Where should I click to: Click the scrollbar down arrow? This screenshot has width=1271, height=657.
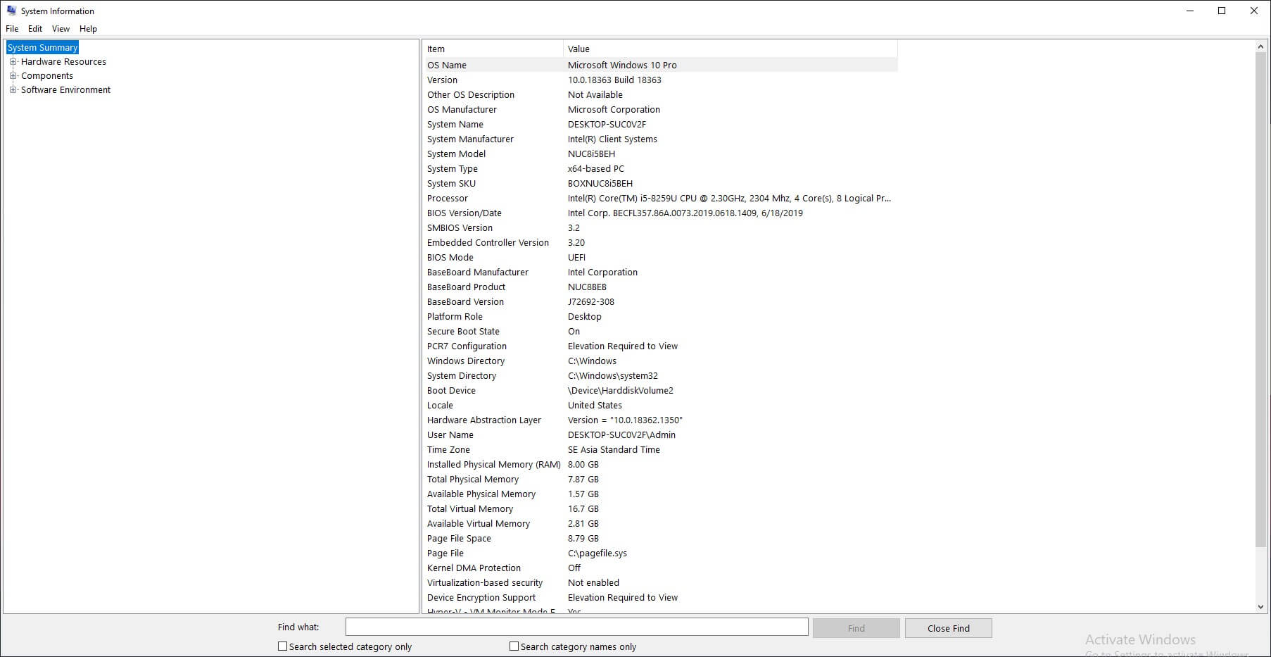point(1260,606)
